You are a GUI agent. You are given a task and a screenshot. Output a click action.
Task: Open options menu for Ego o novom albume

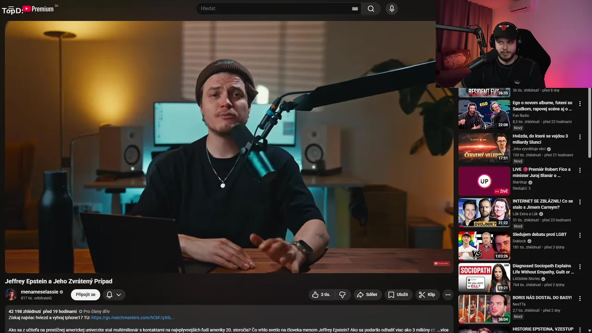[x=580, y=104]
